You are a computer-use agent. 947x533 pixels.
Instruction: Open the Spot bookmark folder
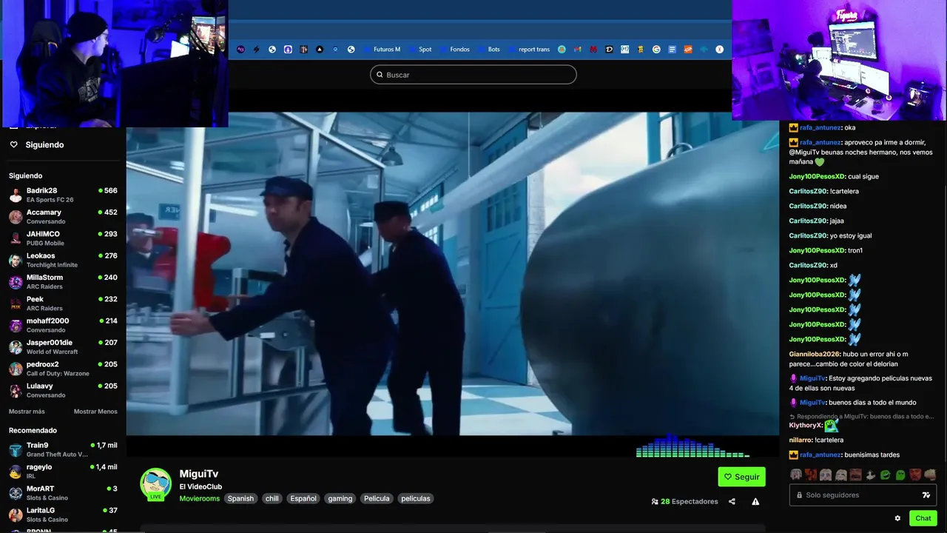pos(419,50)
